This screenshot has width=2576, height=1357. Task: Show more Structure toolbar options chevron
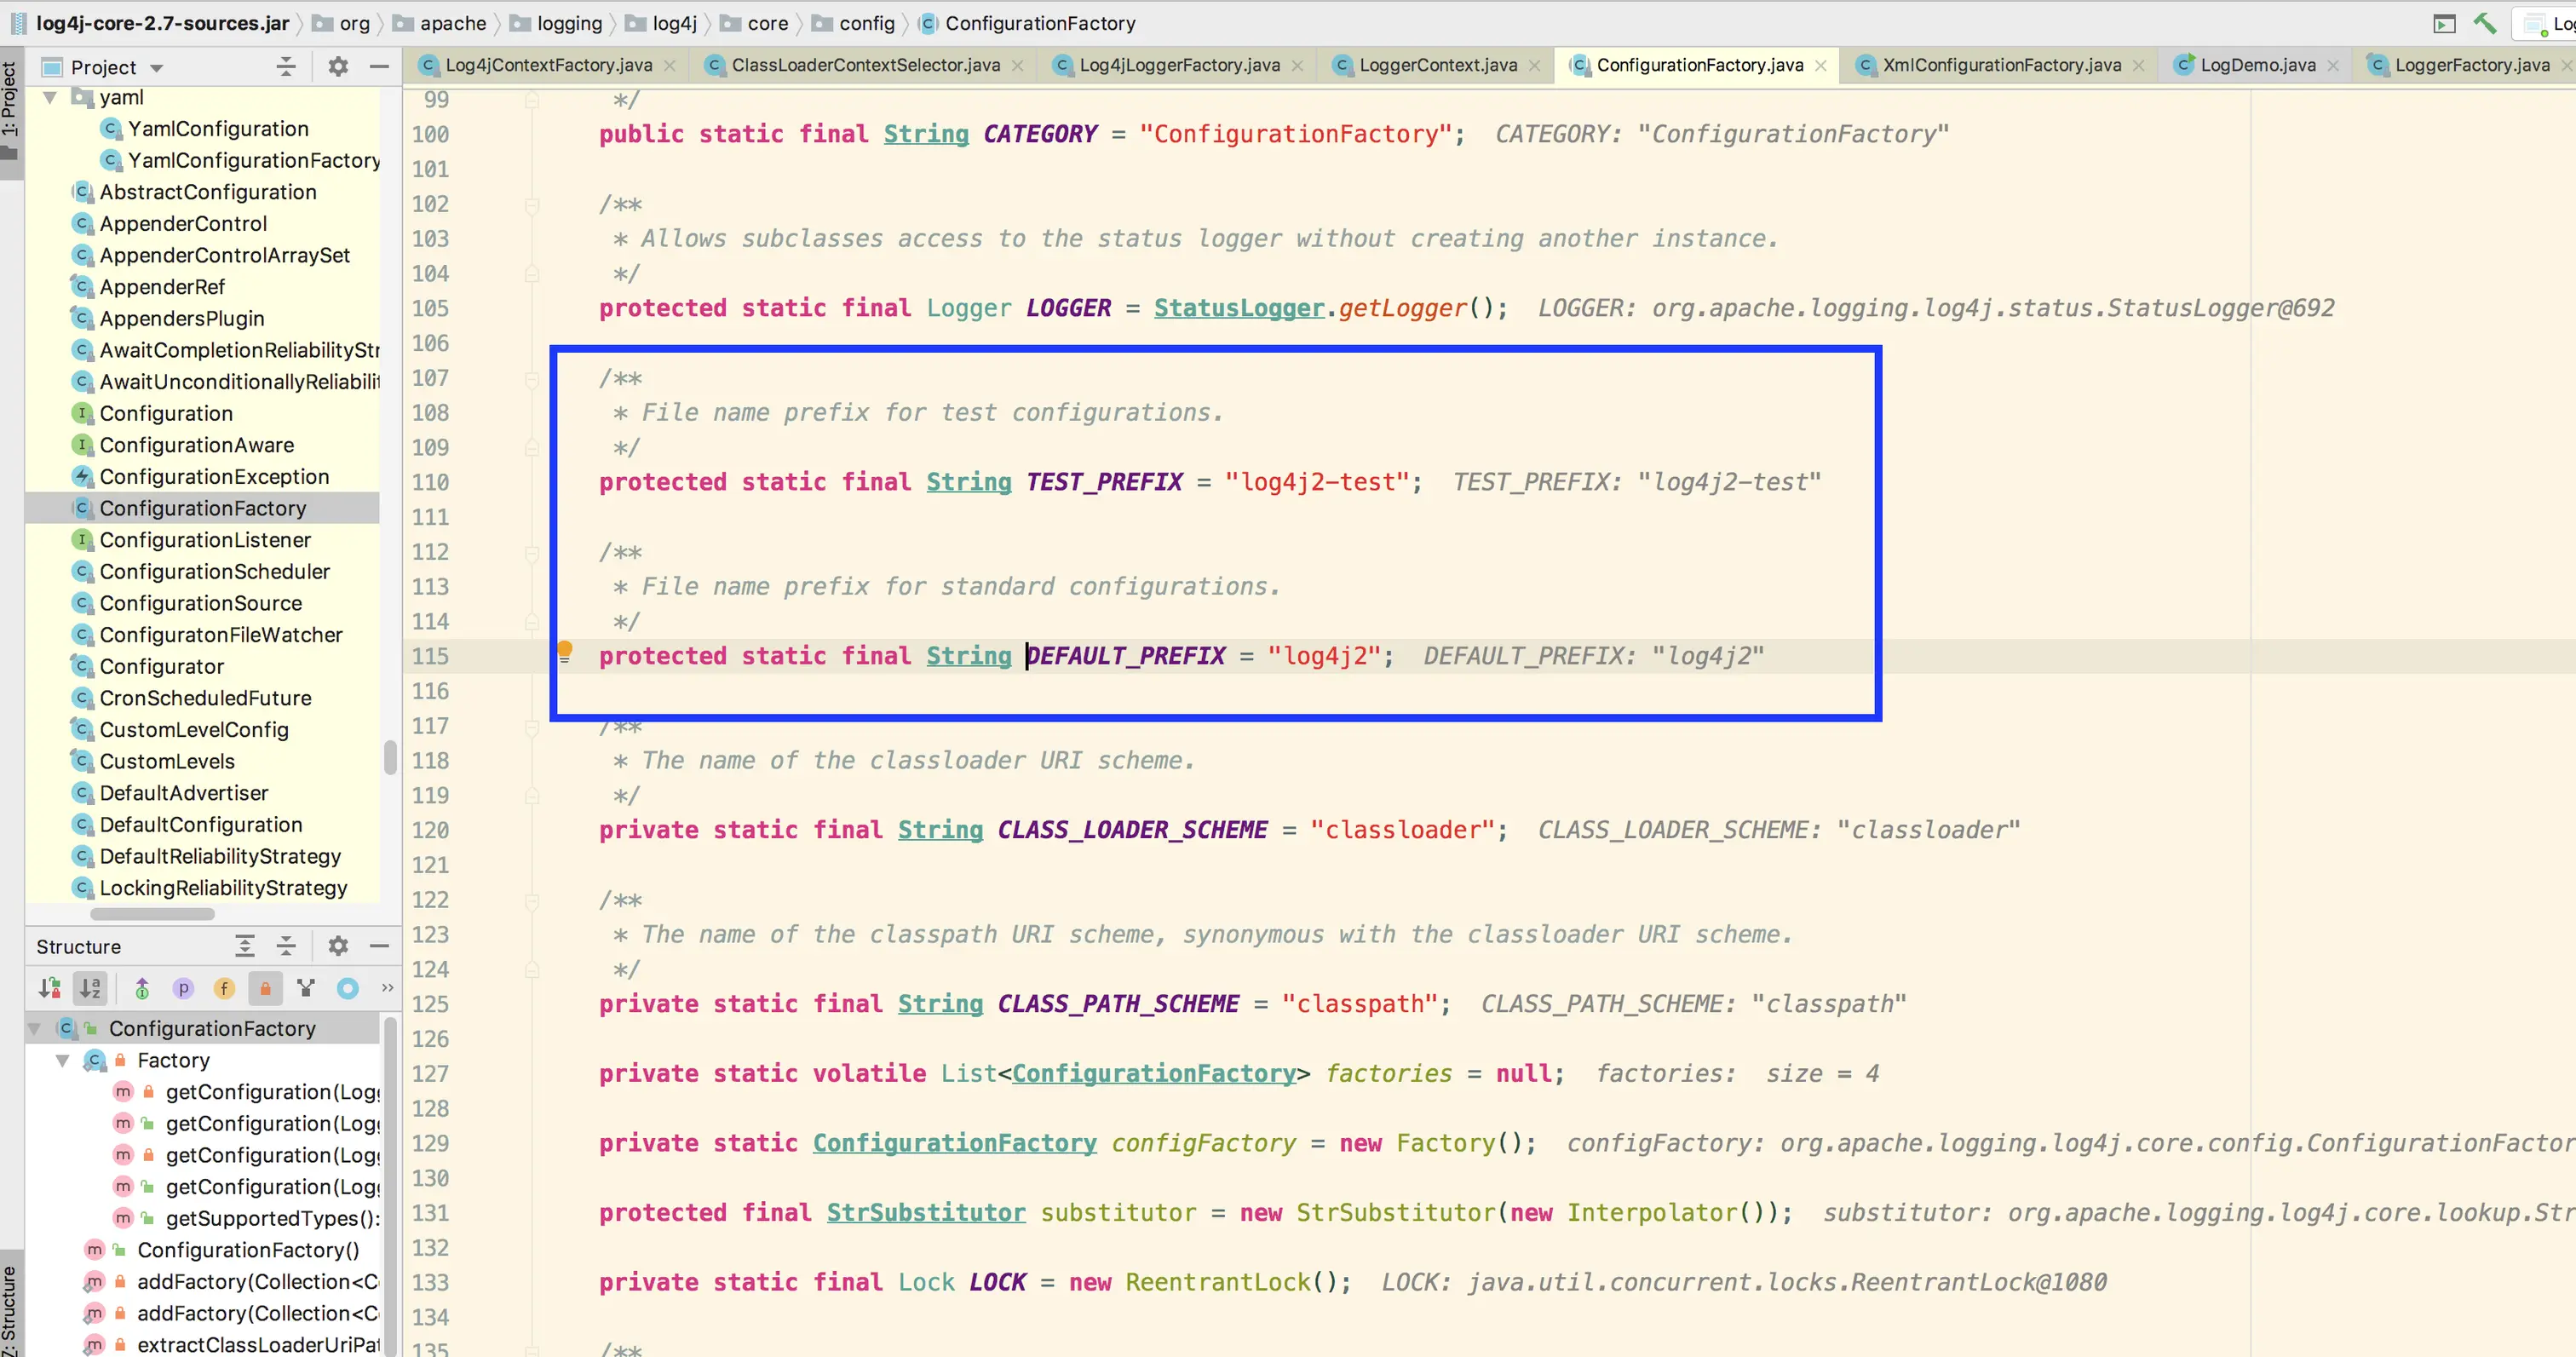[387, 988]
